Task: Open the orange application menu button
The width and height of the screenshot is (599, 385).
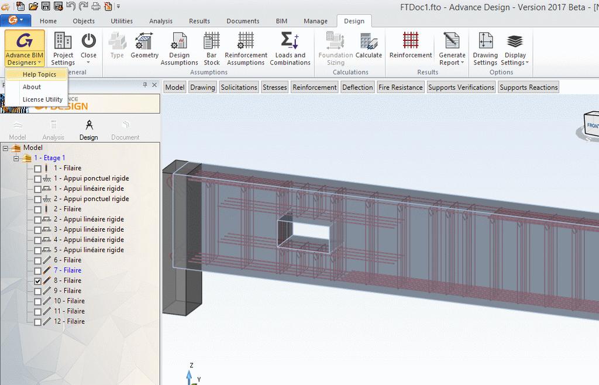Action: [15, 20]
